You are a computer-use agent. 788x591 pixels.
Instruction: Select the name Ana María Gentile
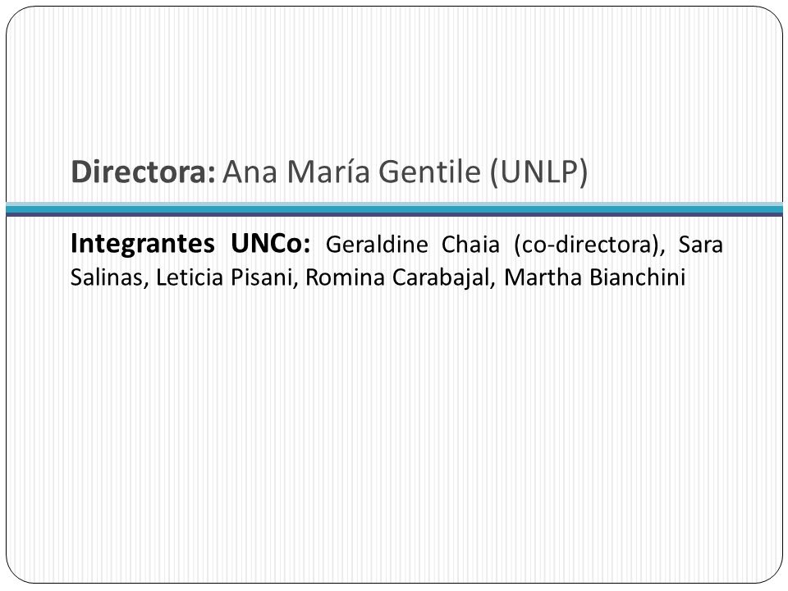tap(352, 172)
